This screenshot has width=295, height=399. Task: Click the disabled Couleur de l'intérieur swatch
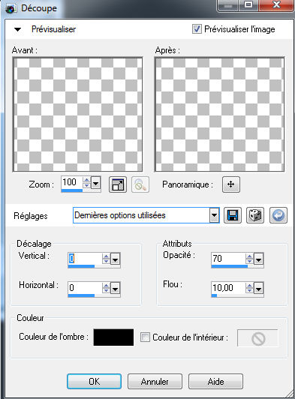[257, 338]
